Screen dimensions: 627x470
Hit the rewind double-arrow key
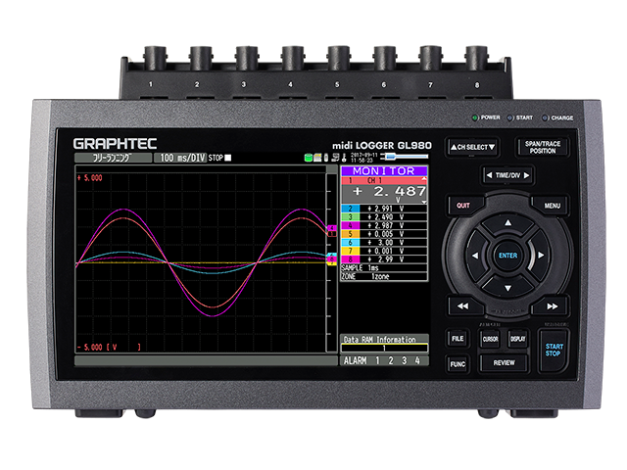pos(462,306)
